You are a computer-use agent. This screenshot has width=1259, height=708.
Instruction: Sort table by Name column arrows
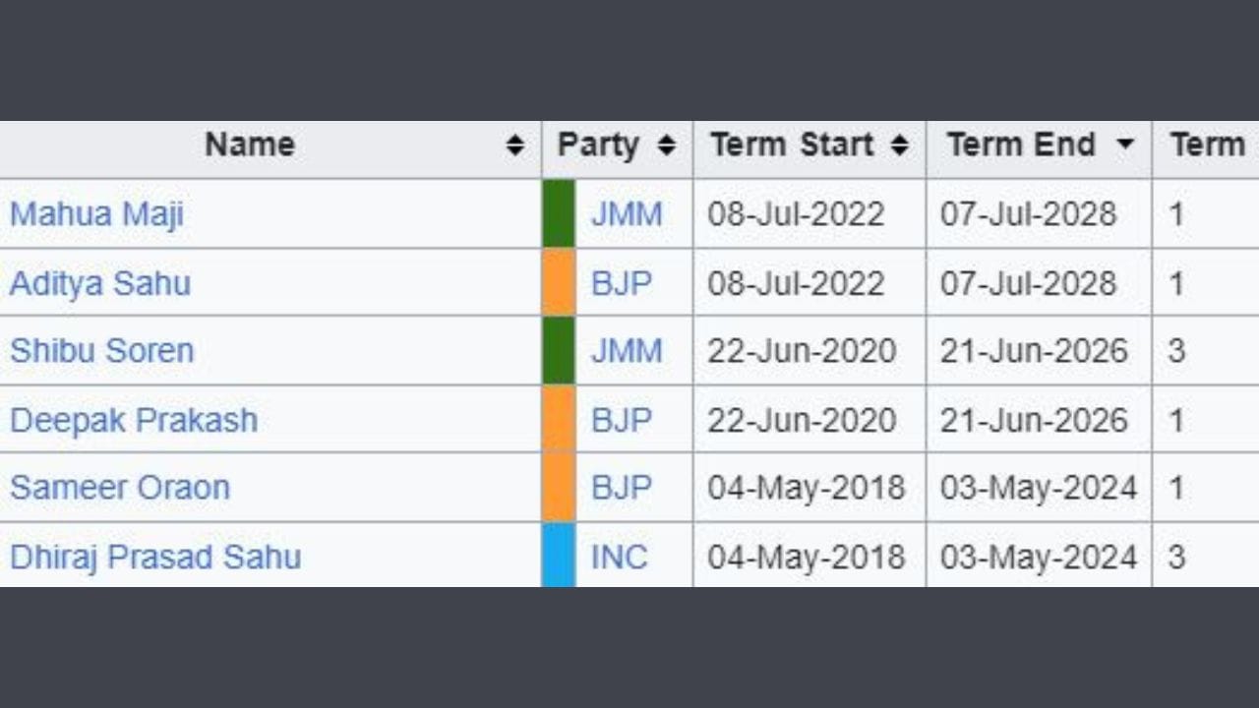pyautogui.click(x=514, y=147)
